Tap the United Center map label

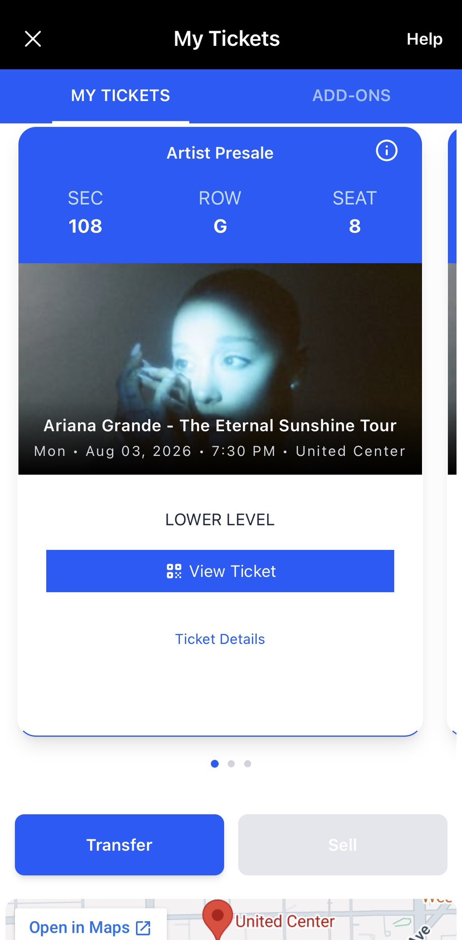click(285, 921)
